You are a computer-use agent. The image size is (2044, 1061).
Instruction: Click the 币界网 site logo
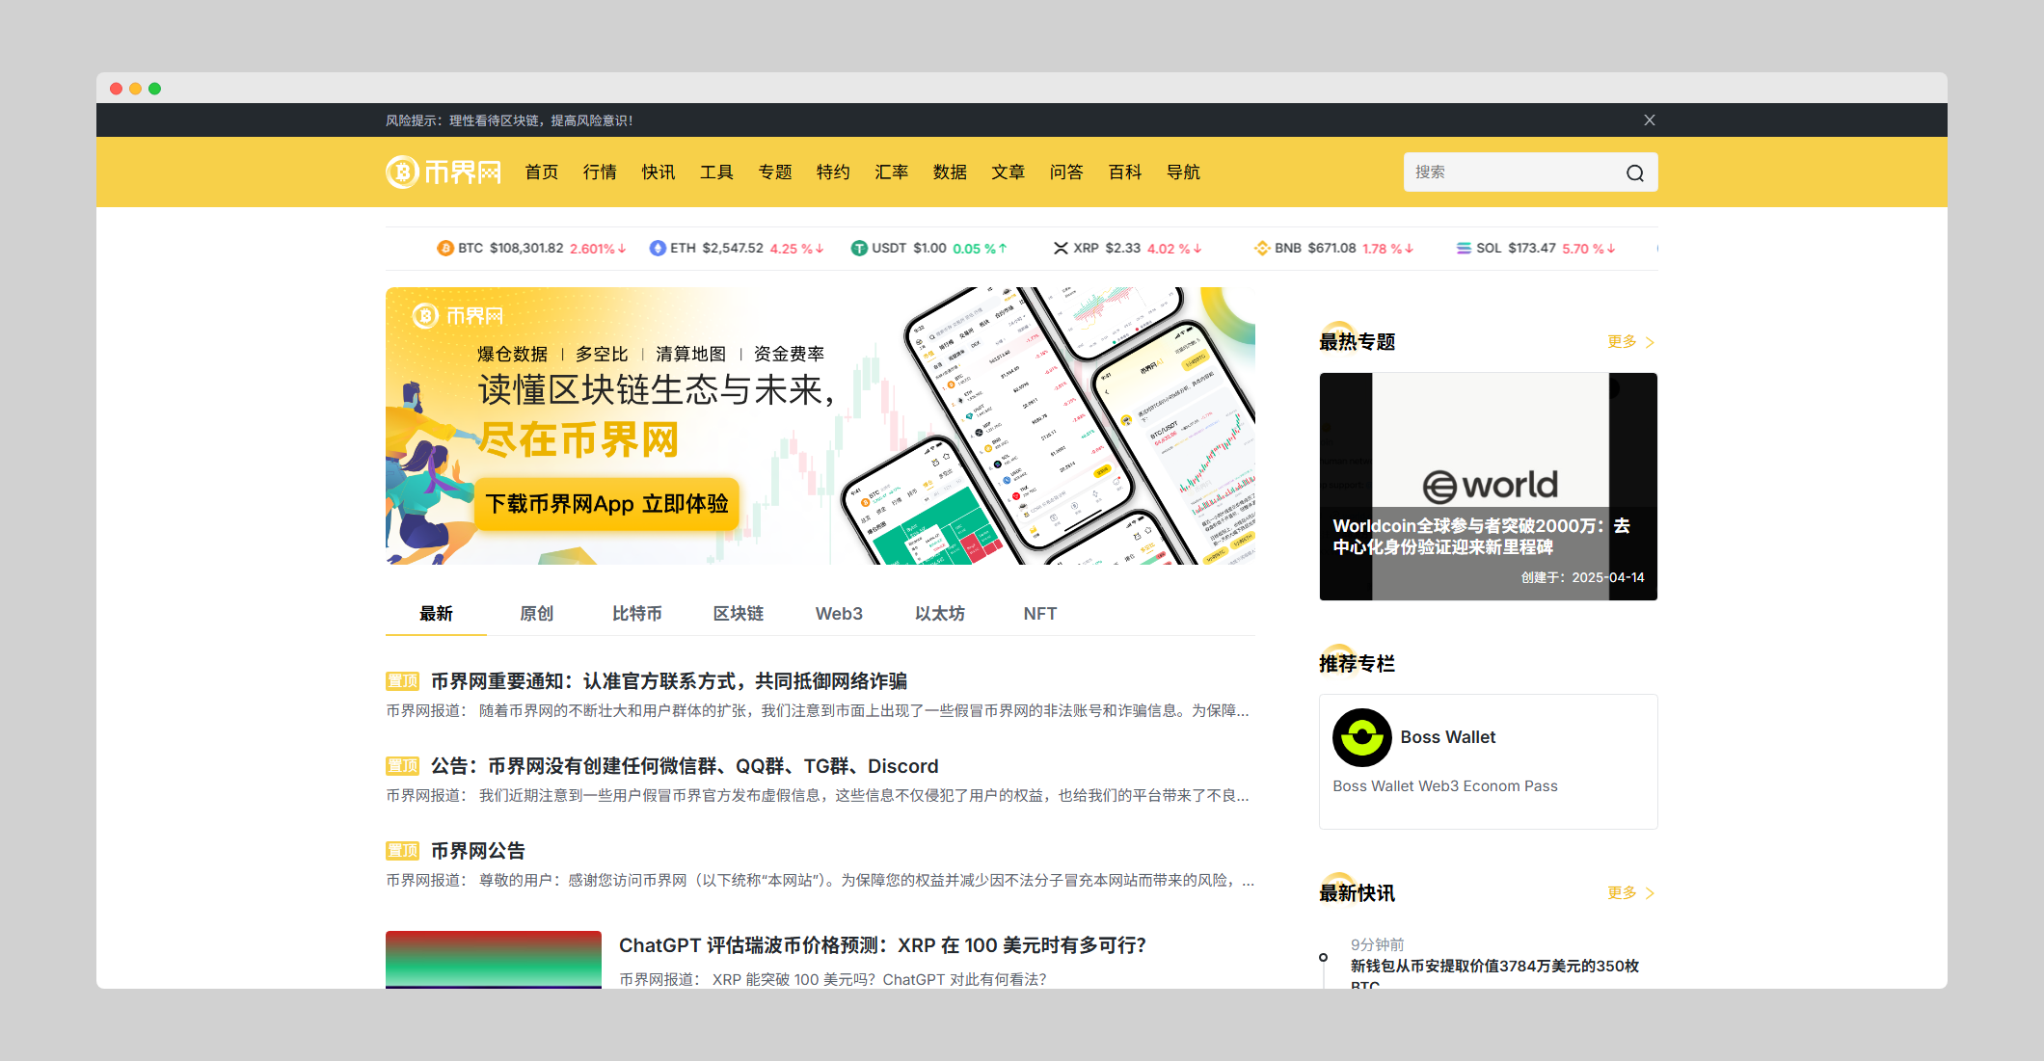444,172
